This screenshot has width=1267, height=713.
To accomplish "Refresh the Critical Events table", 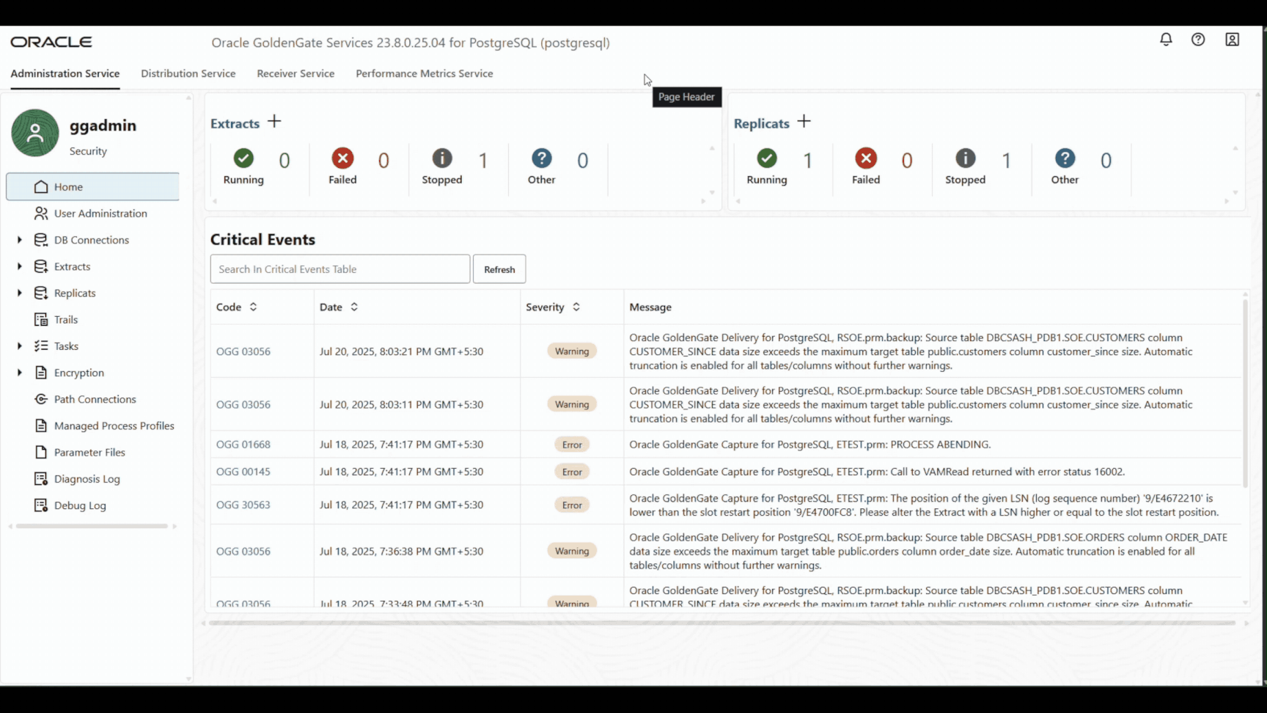I will click(x=499, y=269).
